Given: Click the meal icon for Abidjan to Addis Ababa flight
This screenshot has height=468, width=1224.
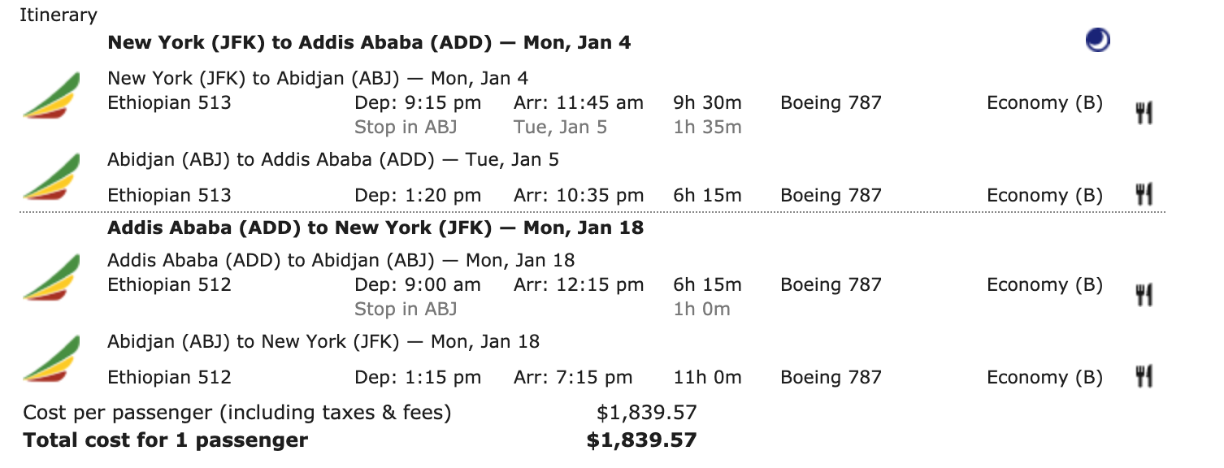Looking at the screenshot, I should click(x=1144, y=195).
